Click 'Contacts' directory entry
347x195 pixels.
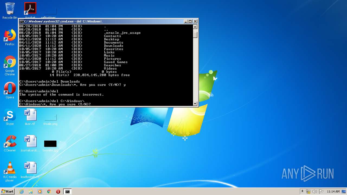(113, 36)
